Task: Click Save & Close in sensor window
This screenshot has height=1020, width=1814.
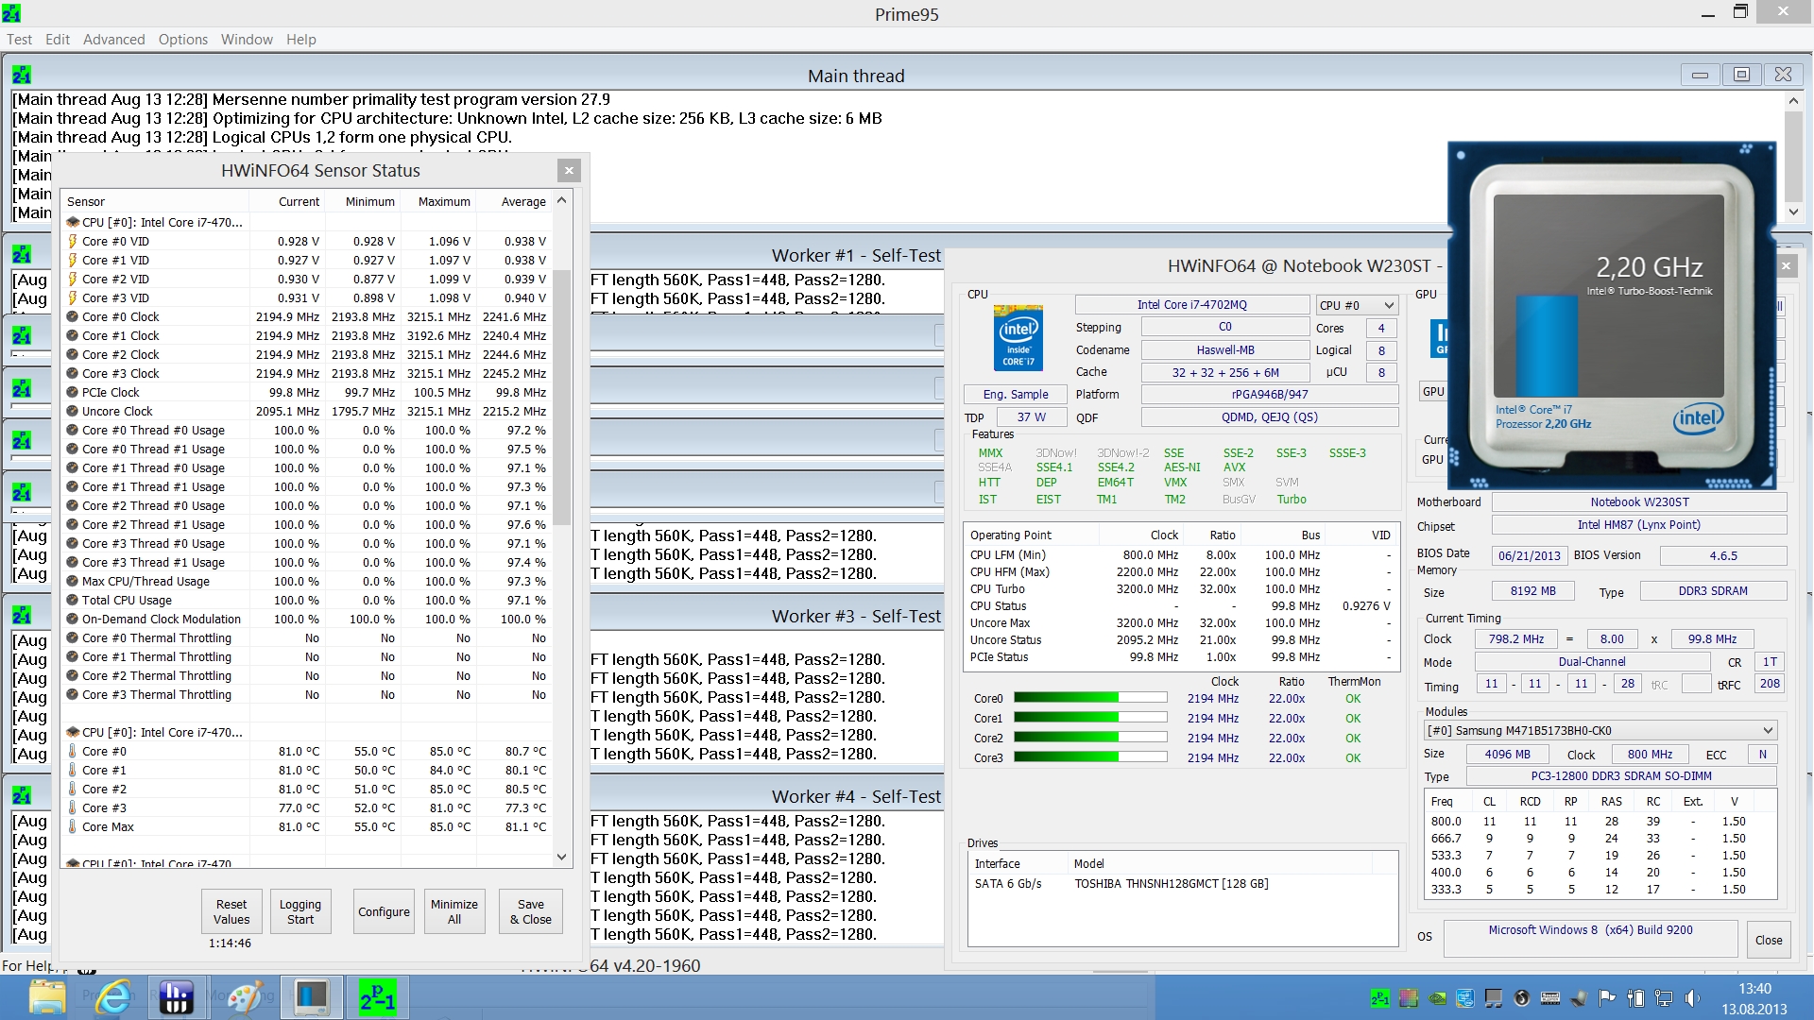Action: (x=530, y=911)
